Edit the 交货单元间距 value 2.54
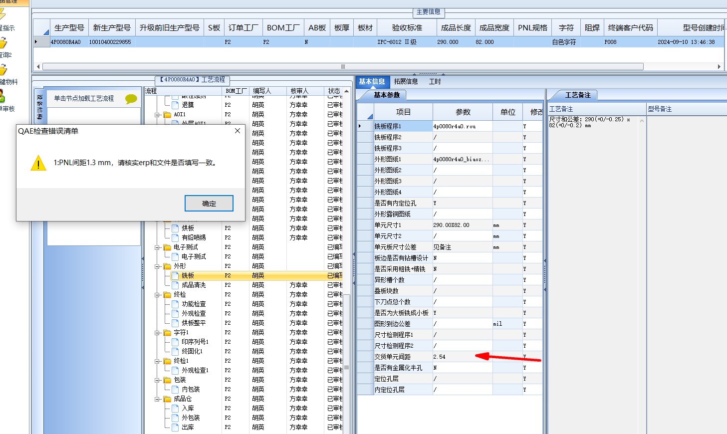The width and height of the screenshot is (727, 434). tap(463, 357)
